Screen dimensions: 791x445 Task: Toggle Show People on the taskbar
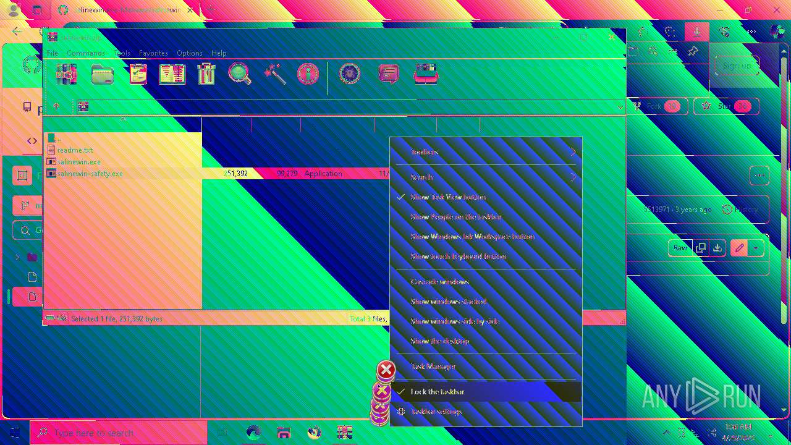point(486,217)
